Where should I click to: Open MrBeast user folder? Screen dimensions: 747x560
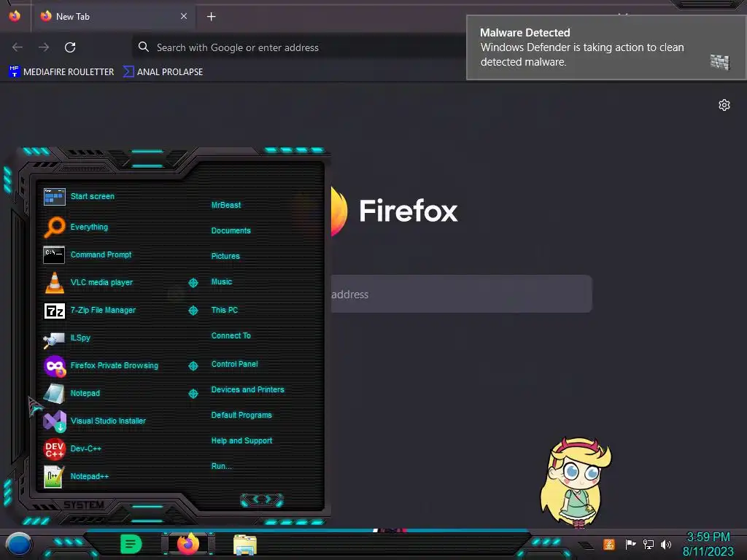[x=226, y=205]
